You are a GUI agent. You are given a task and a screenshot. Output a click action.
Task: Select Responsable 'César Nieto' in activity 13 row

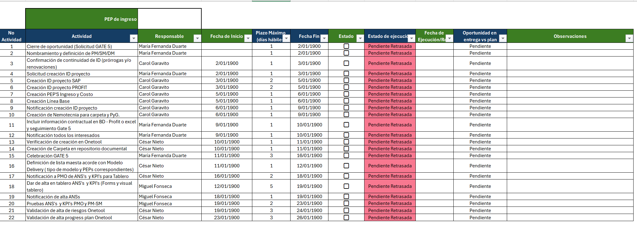[x=170, y=142]
